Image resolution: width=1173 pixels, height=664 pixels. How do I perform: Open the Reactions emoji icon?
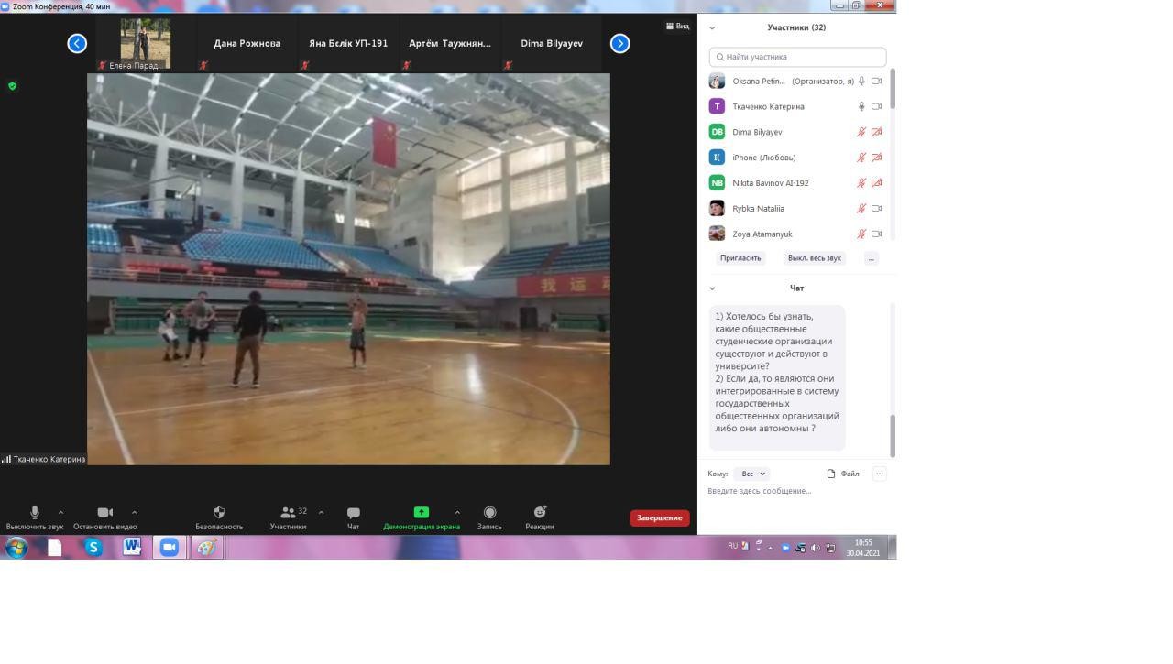pos(539,513)
